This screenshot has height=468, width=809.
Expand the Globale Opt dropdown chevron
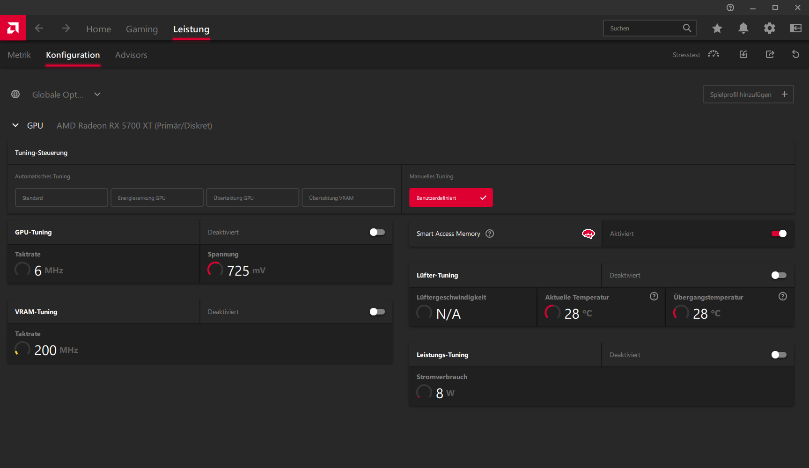pos(97,94)
